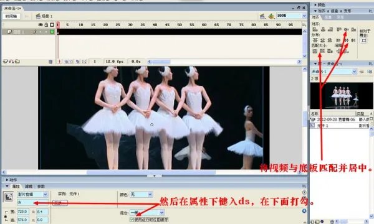
Task: Collapse the Align Info Transform panel
Action: [315, 11]
